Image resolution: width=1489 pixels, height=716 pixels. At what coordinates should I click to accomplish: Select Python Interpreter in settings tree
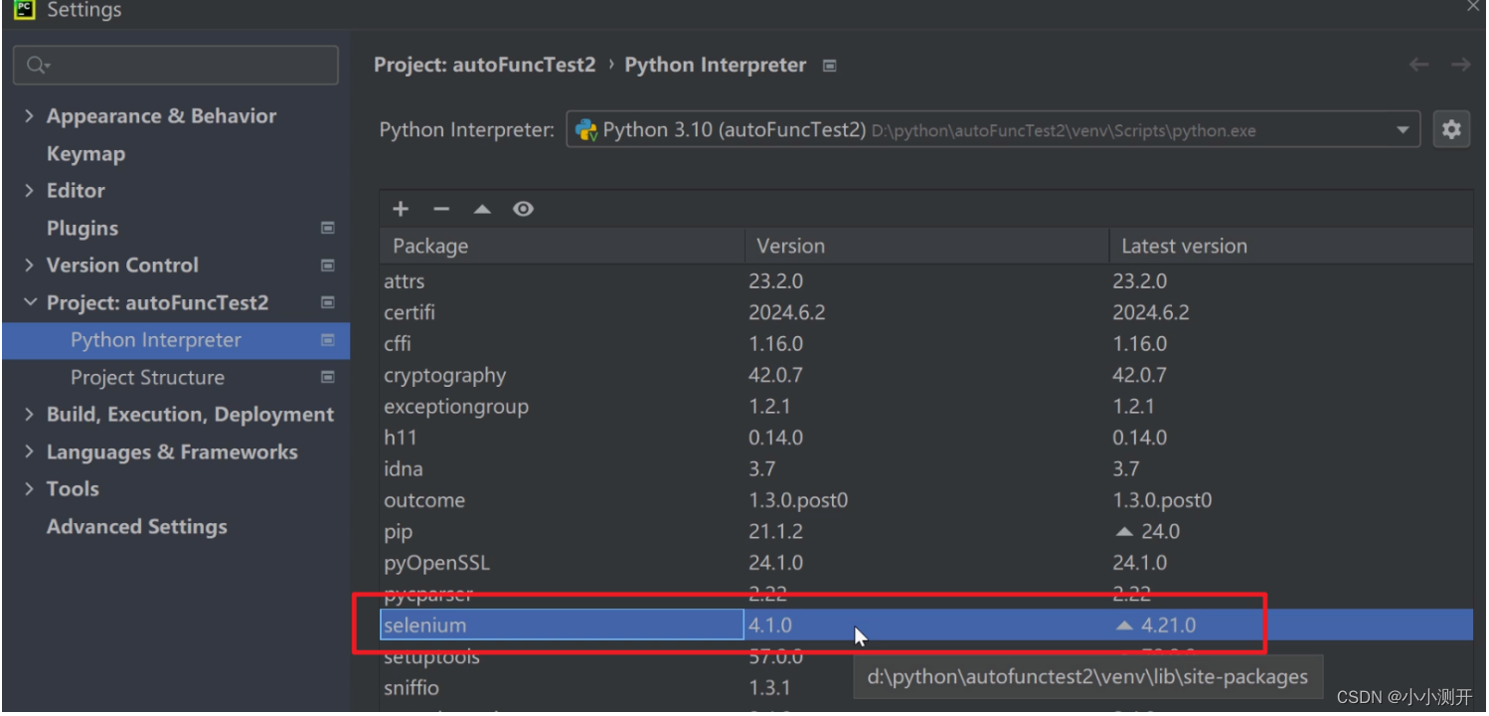[176, 340]
